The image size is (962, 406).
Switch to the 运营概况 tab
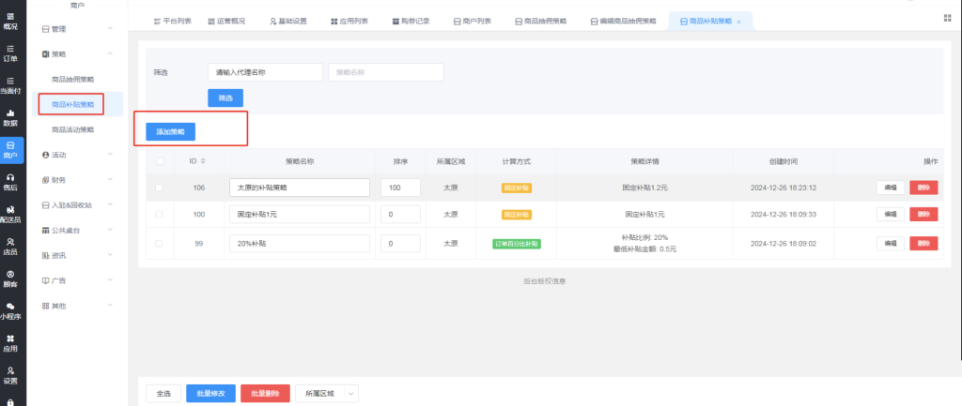pyautogui.click(x=225, y=21)
